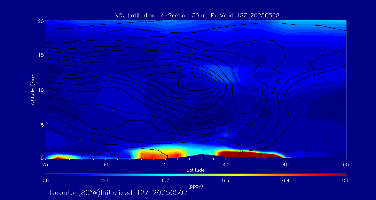Click the 0.2 value label under the colorbar
Screen dimensions: 376x200
165,181
